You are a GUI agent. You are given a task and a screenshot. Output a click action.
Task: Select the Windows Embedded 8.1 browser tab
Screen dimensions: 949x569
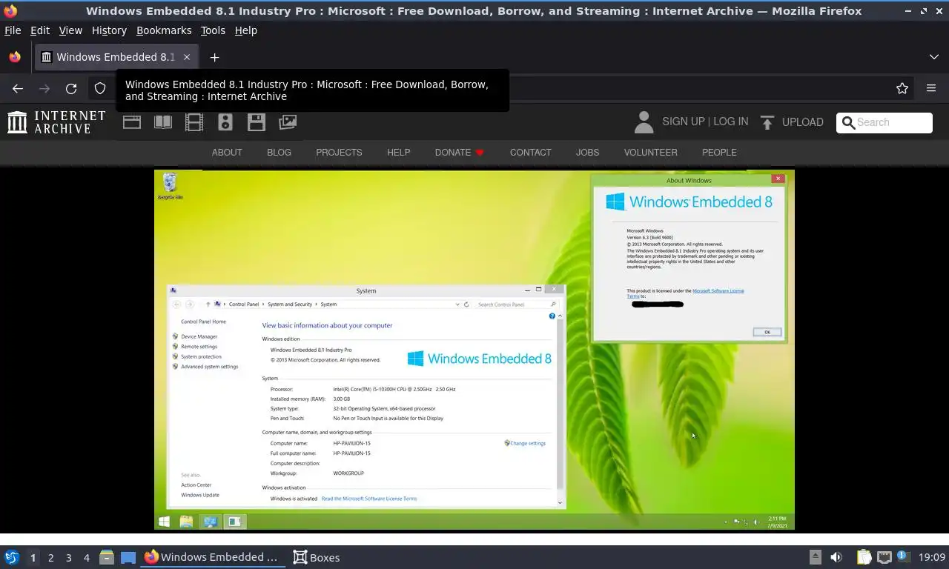(116, 57)
